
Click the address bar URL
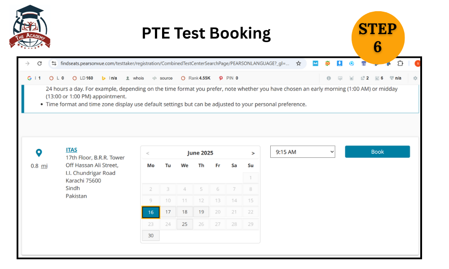pyautogui.click(x=175, y=64)
